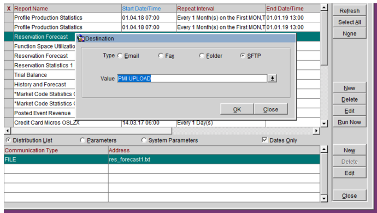Image resolution: width=377 pixels, height=213 pixels.
Task: Click the None button
Action: coord(349,33)
